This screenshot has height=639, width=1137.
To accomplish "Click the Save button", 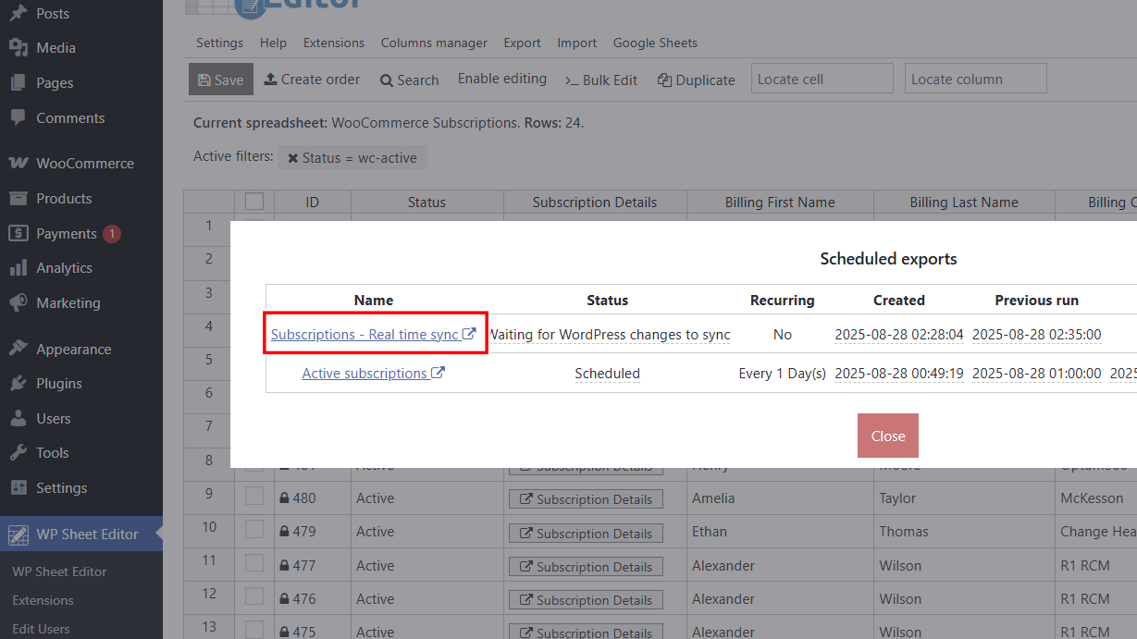I will pyautogui.click(x=221, y=80).
